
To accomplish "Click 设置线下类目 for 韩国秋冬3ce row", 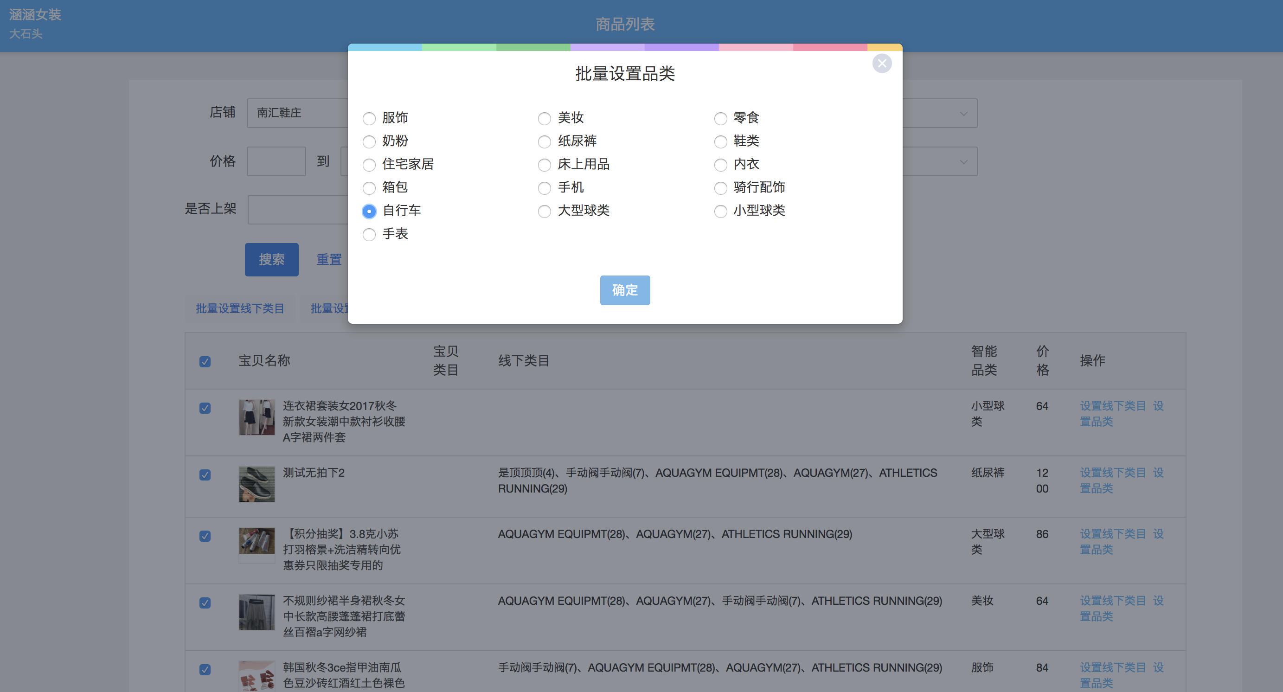I will [x=1113, y=667].
